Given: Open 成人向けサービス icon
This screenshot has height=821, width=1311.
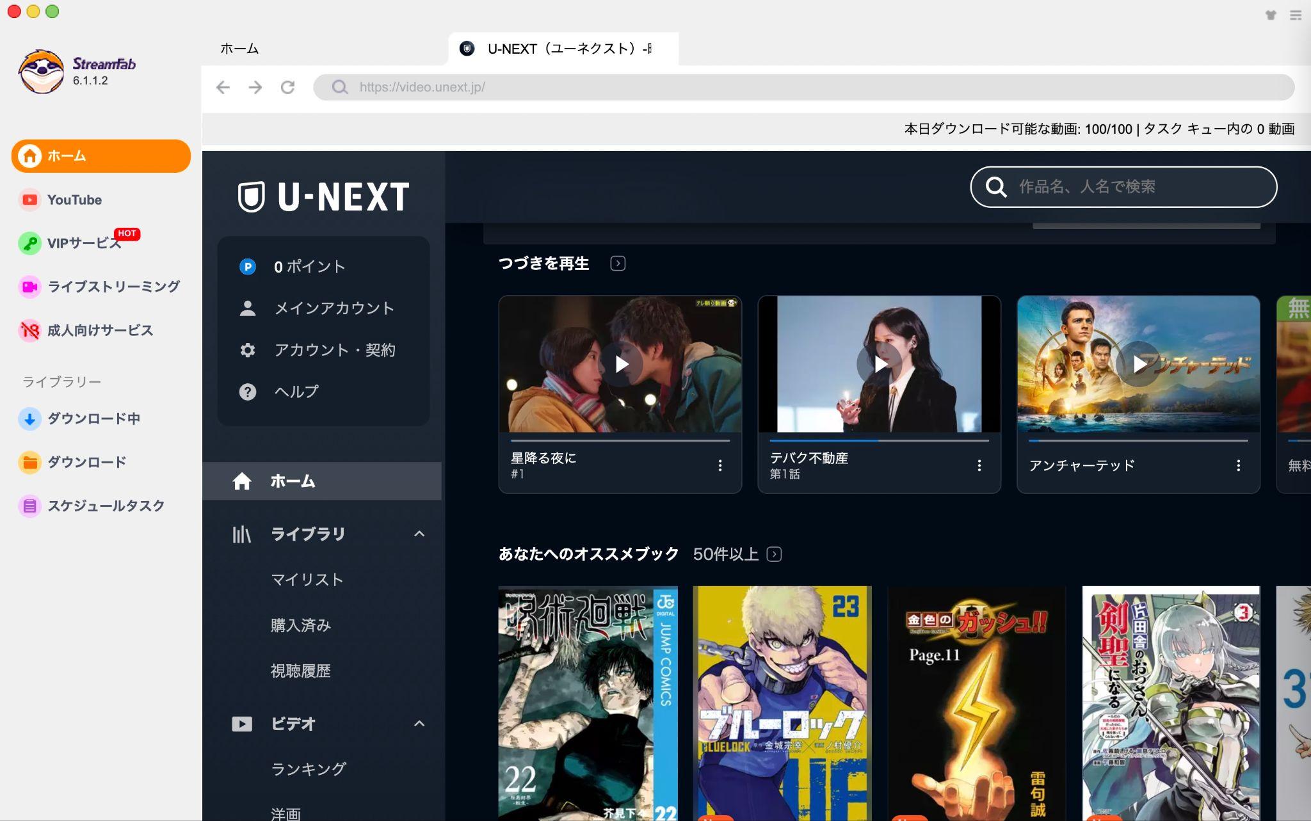Looking at the screenshot, I should pos(29,330).
